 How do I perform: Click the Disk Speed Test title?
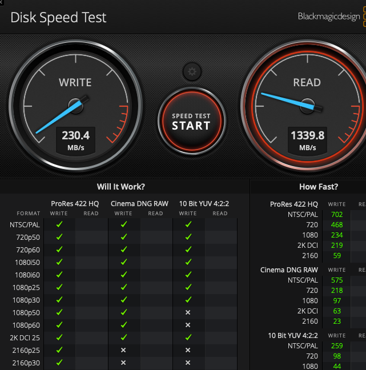pyautogui.click(x=58, y=18)
